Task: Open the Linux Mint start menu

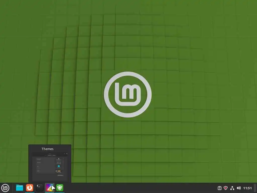Action: pyautogui.click(x=5, y=188)
